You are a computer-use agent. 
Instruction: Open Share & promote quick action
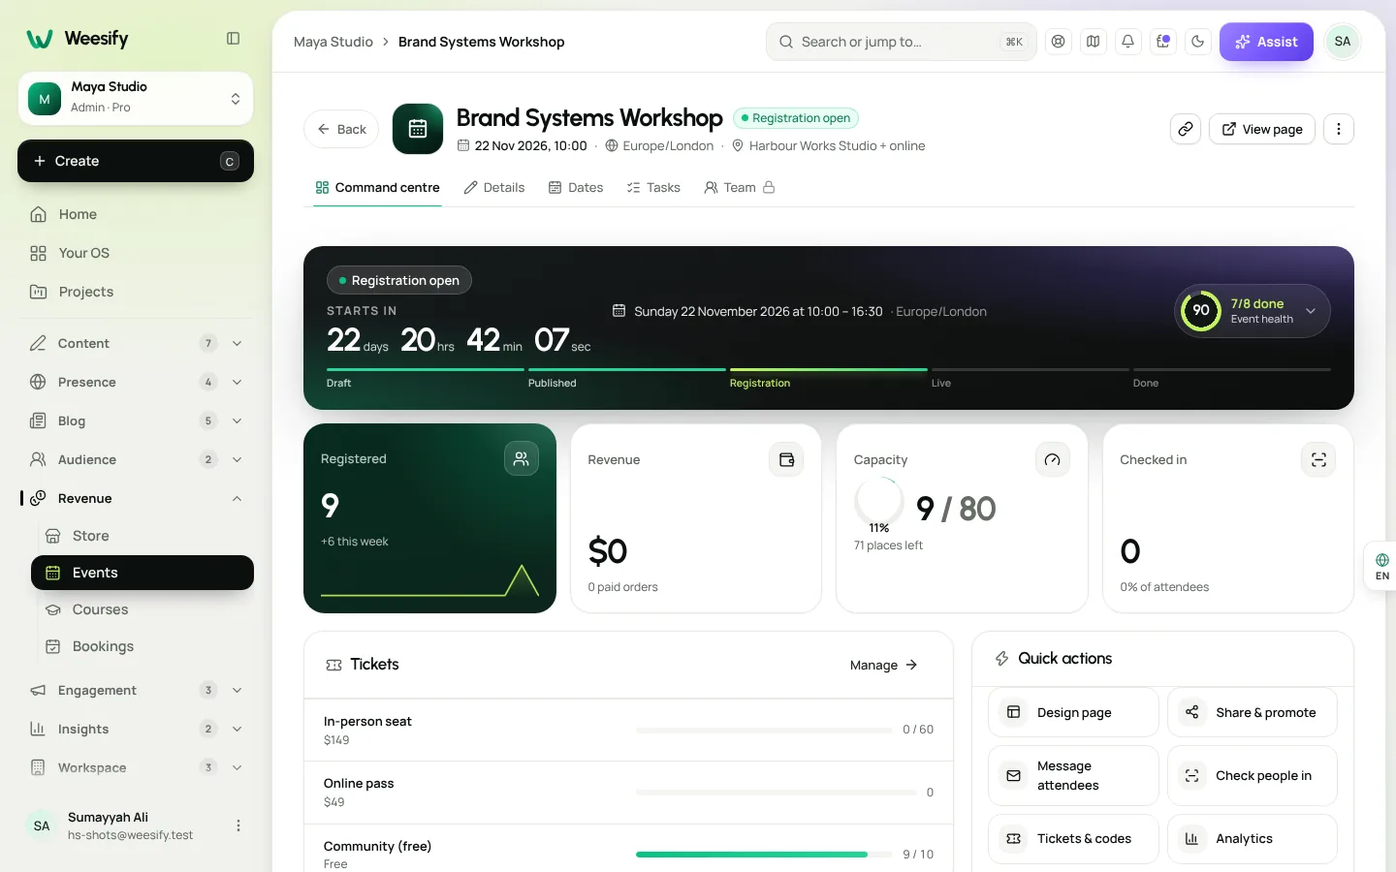1253,712
